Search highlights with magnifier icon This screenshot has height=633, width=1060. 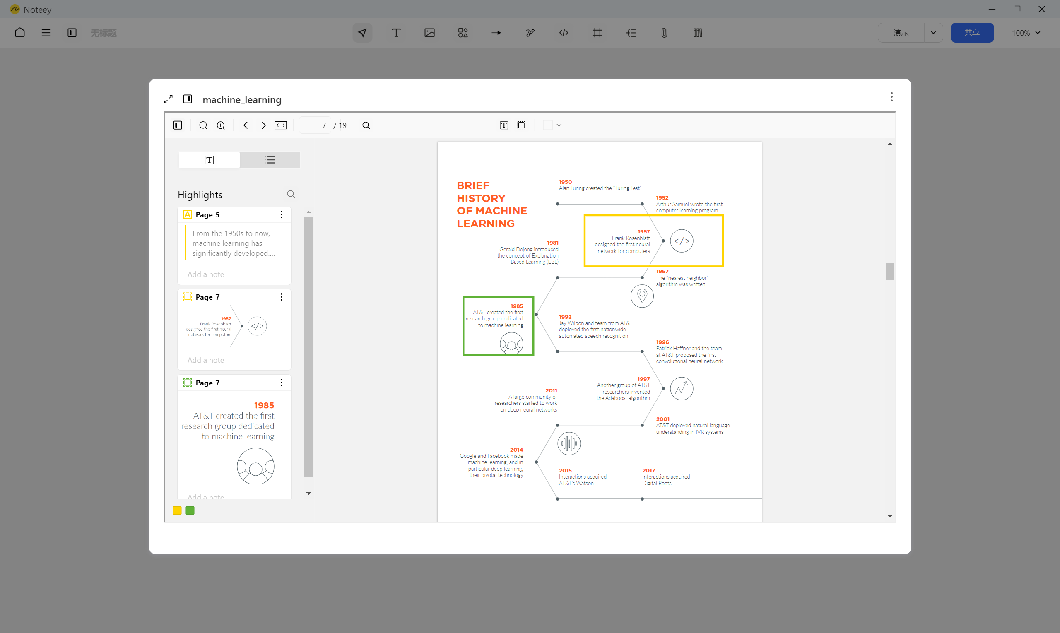click(291, 194)
